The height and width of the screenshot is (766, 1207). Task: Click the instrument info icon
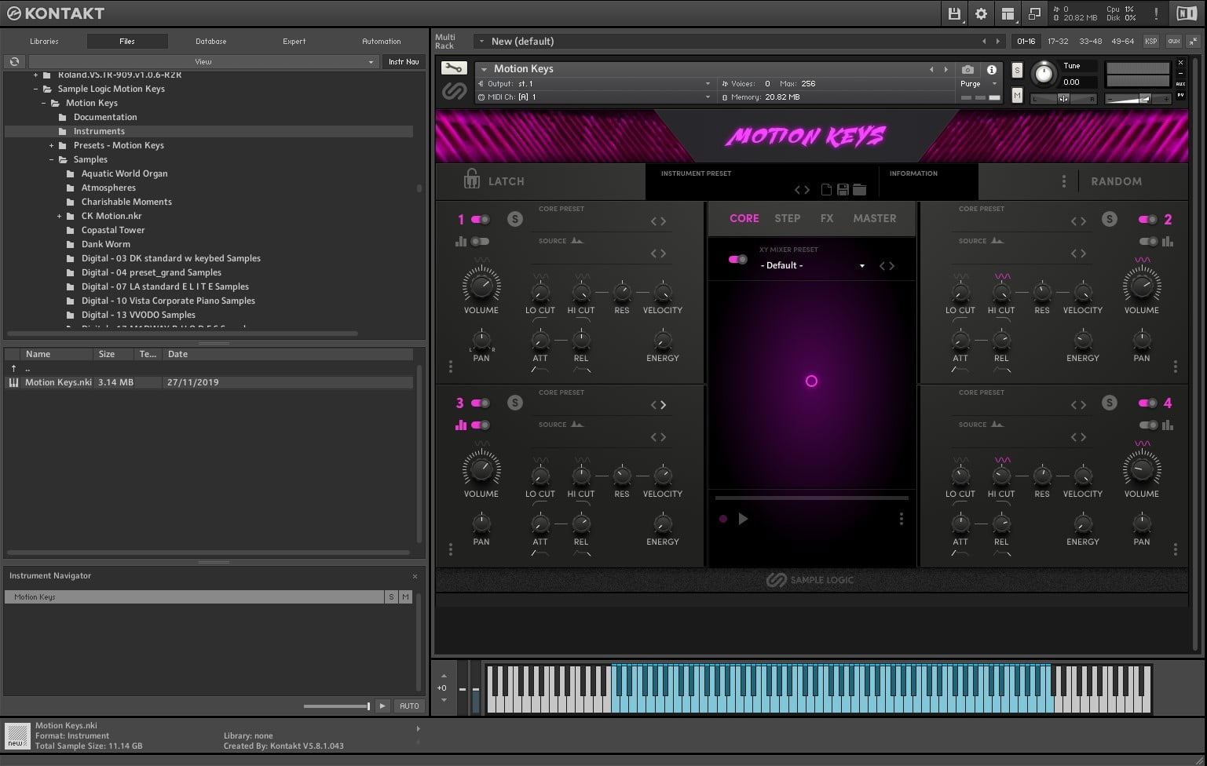click(992, 70)
